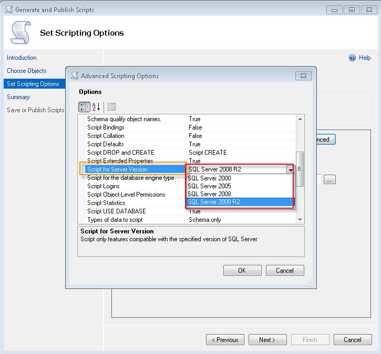Select Alphabetical sort icon in Options toolbar

pyautogui.click(x=96, y=107)
